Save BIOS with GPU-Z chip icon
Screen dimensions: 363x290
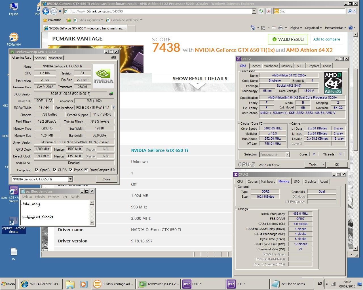coord(111,94)
